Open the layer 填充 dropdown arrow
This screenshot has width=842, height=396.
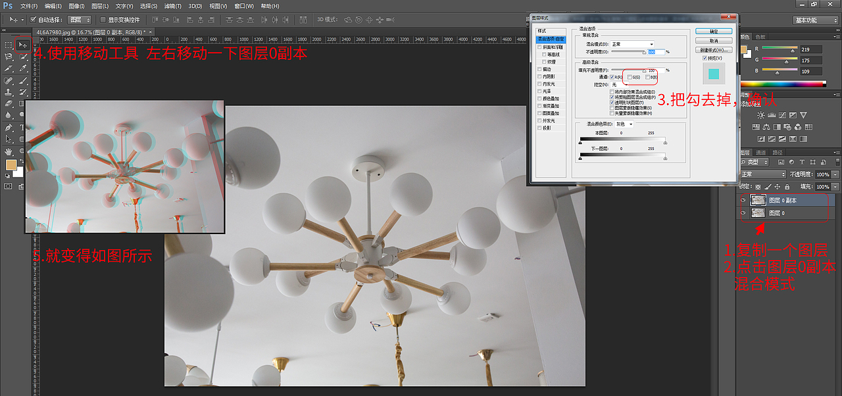point(835,187)
